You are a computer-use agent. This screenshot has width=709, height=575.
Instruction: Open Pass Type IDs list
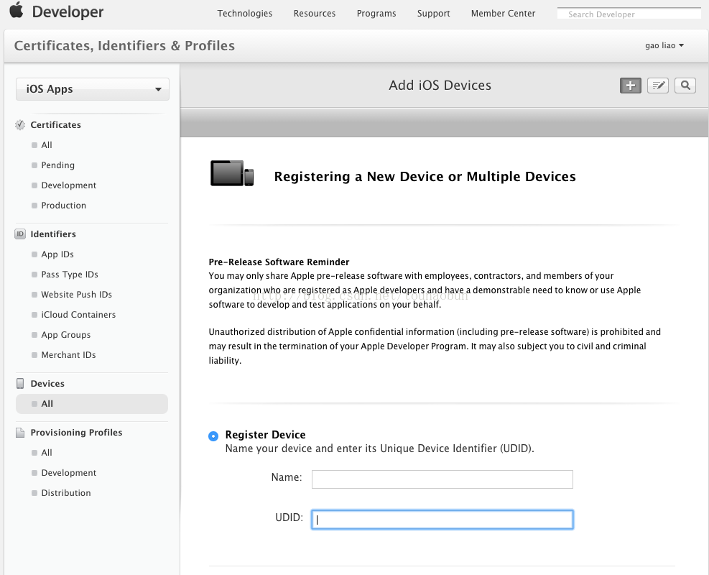click(70, 275)
